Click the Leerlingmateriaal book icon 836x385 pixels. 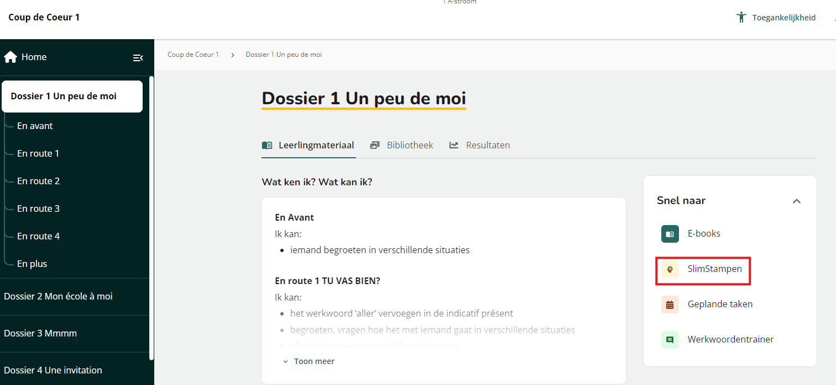267,146
